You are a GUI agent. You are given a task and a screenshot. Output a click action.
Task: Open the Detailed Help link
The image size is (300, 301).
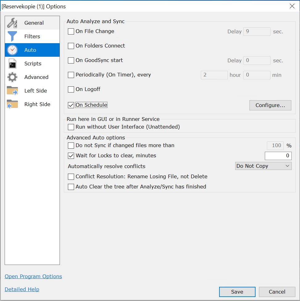tap(22, 289)
